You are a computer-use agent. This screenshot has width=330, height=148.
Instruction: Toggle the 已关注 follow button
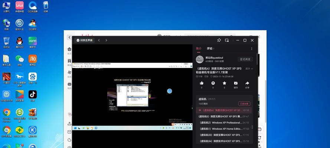[x=245, y=59]
